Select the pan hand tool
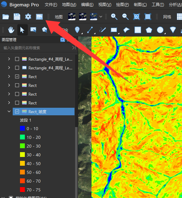182x198 pixels. point(11,30)
